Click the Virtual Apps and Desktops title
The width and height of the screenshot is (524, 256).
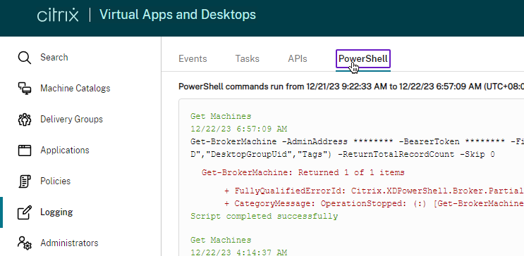pos(178,15)
